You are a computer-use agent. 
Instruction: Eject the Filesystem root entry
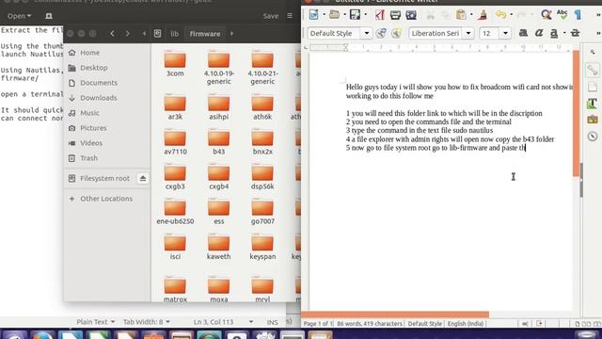point(143,178)
